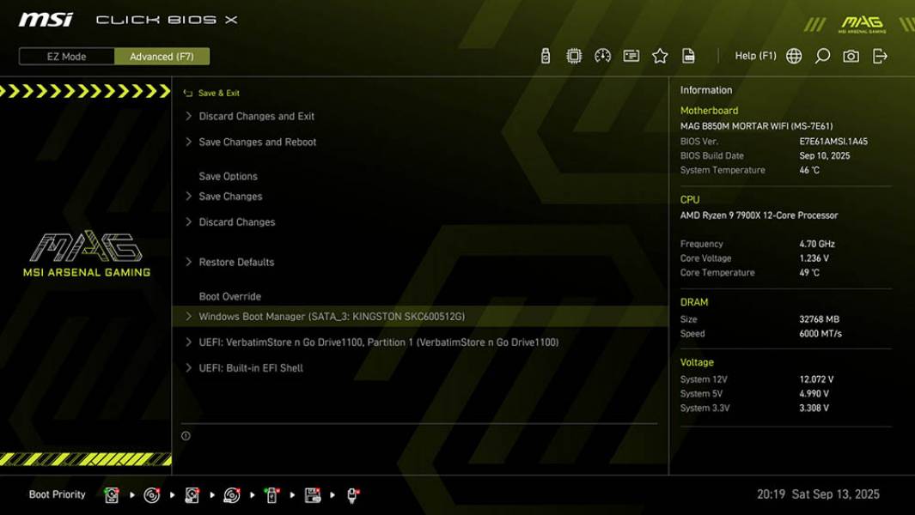The height and width of the screenshot is (515, 915).
Task: Select the performance gauge icon in the toolbar
Action: coord(602,54)
